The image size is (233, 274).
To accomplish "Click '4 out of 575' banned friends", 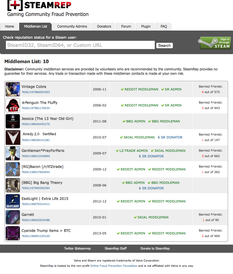I will click(211, 92).
